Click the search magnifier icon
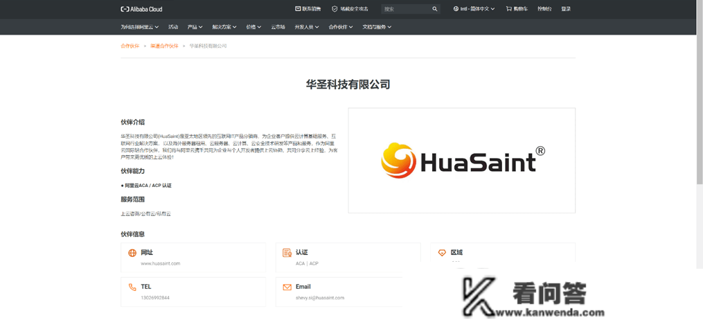The height and width of the screenshot is (320, 703). pos(435,9)
